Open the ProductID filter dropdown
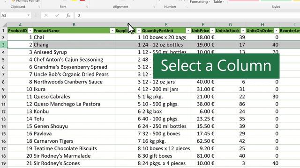Screen dimensions: 300x168 30,31
